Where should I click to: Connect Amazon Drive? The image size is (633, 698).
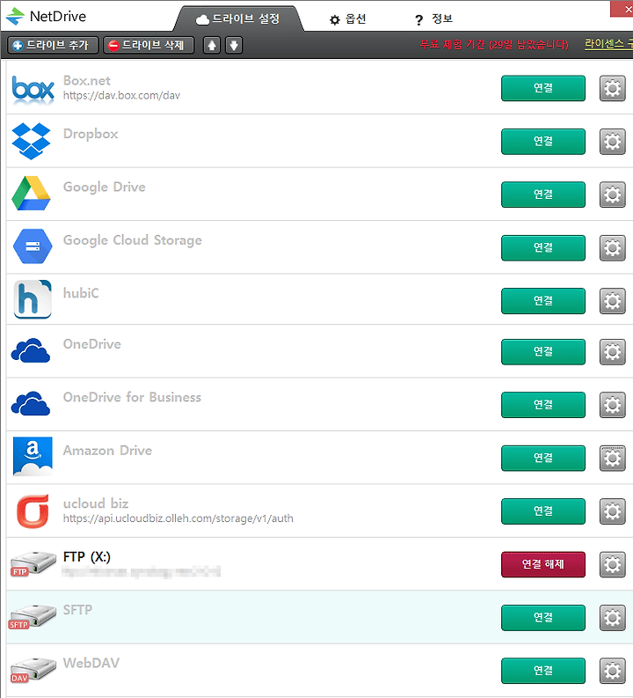point(542,458)
